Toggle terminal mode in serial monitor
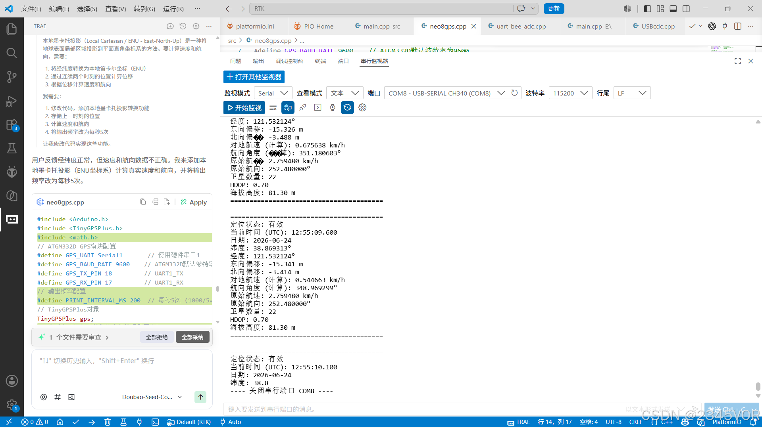The image size is (762, 428). tap(317, 107)
